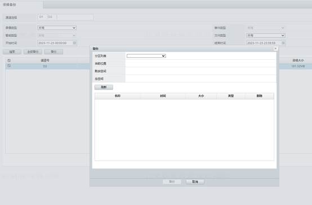Click the start time field 2023-11-23 00:00:00
Viewport: 312px width, 205px height.
pos(55,43)
